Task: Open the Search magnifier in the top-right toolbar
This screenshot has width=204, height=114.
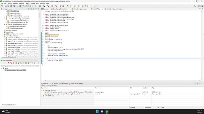Action: tap(195, 6)
